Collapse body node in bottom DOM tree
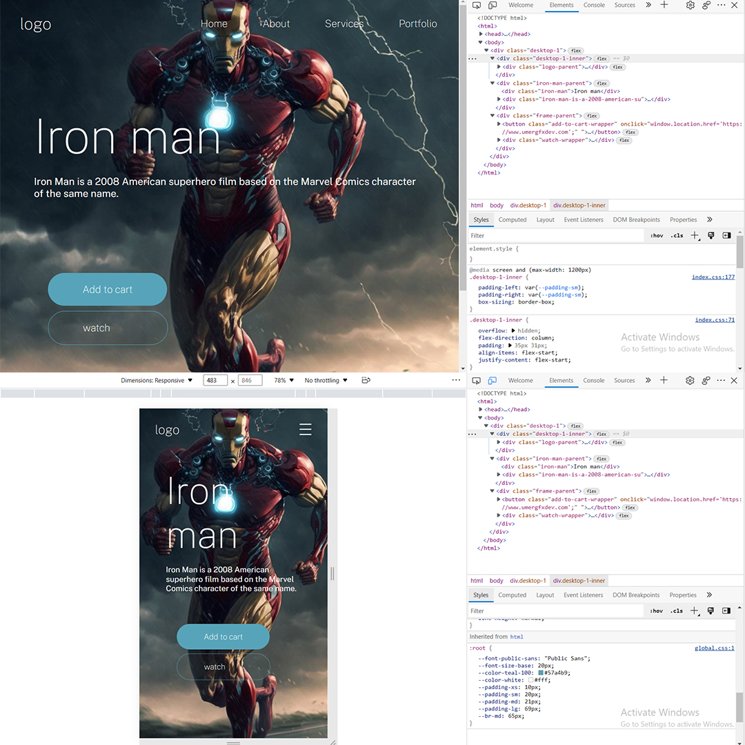The height and width of the screenshot is (745, 745). [480, 417]
